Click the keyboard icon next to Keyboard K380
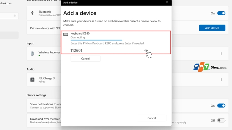232x130 pixels. point(66,34)
